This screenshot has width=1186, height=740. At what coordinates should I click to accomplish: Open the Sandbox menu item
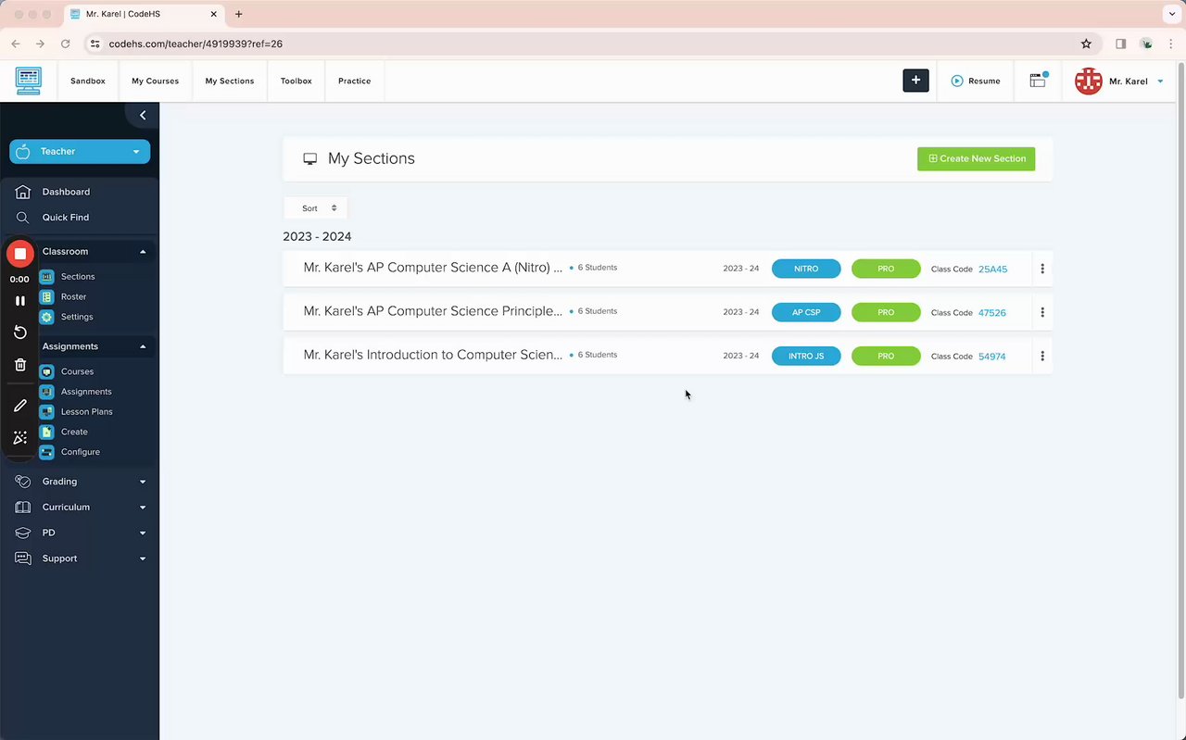pos(88,82)
